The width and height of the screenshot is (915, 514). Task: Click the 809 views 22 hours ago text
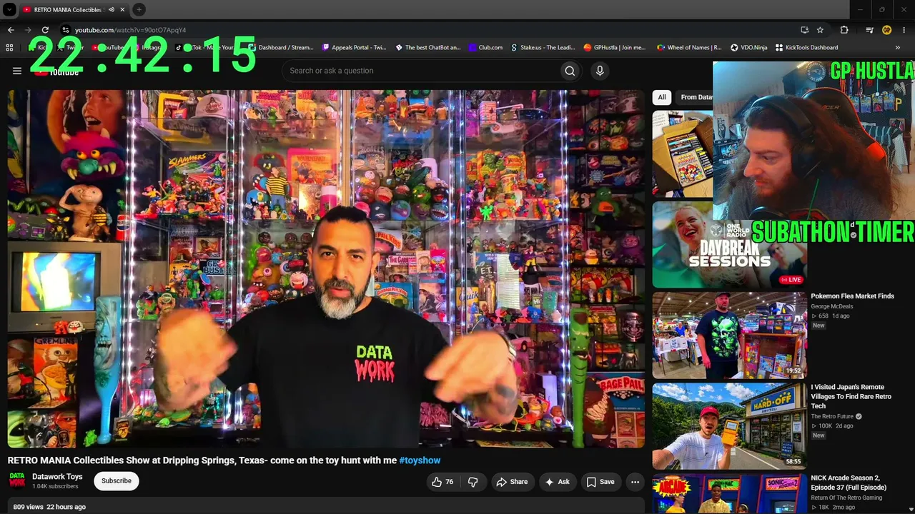click(49, 507)
